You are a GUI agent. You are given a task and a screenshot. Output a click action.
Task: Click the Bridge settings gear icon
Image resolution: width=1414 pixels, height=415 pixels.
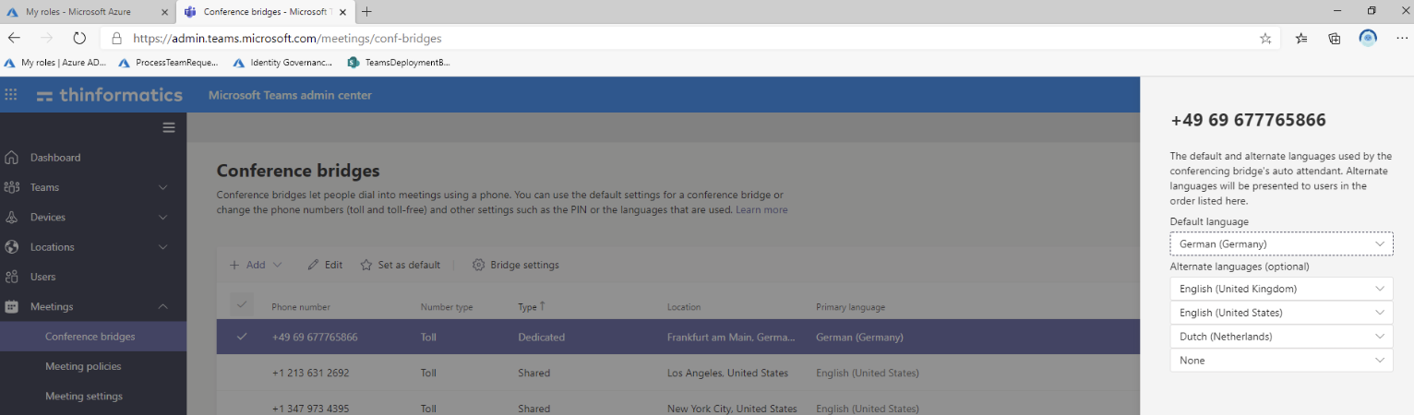(x=478, y=265)
